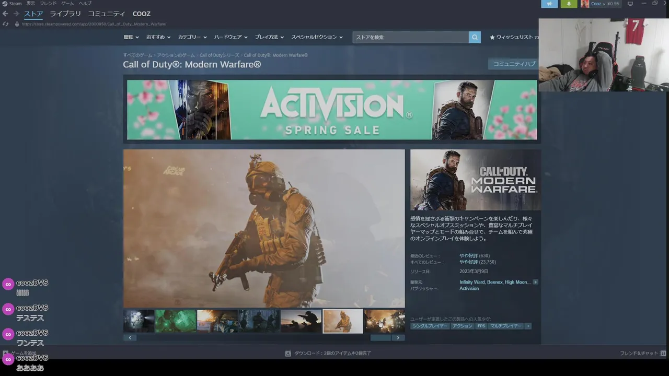The image size is (669, 376).
Task: Click the large soldier screenshot preview
Action: pyautogui.click(x=264, y=229)
